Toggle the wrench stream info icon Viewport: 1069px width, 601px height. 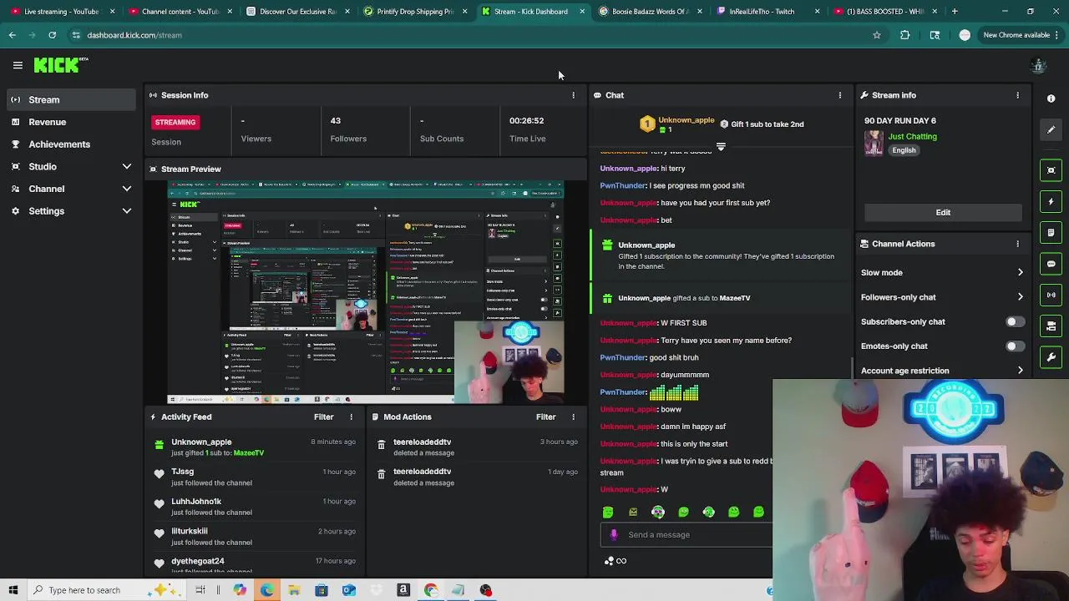[x=1051, y=357]
